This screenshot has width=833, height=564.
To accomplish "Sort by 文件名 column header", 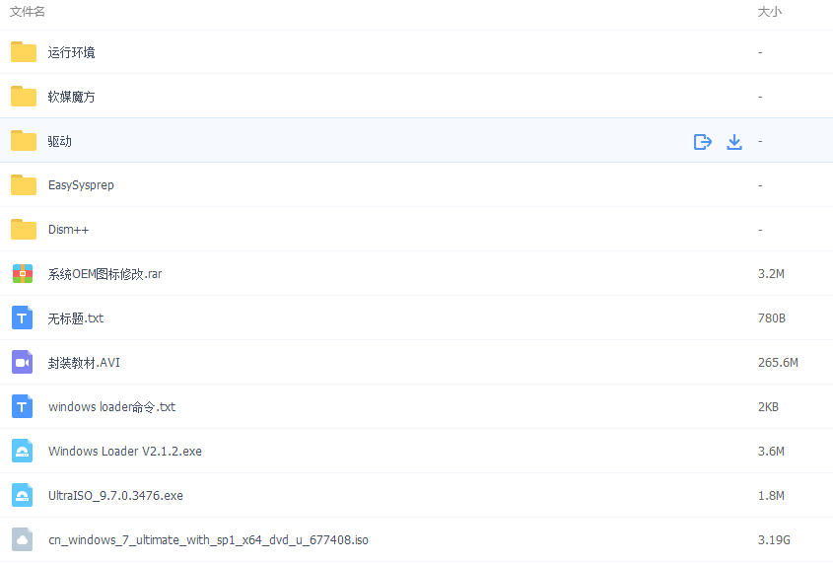I will tap(28, 12).
